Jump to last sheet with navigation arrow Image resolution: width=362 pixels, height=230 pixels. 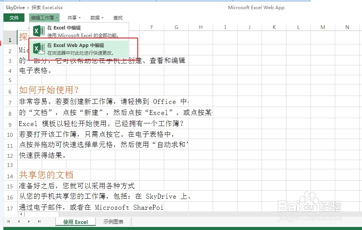tap(39, 222)
